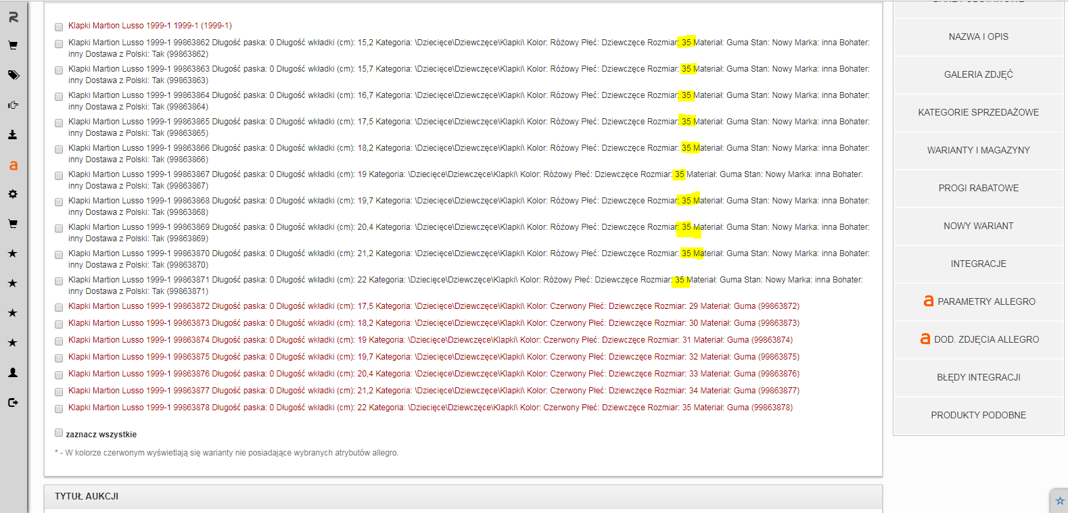
Task: Click the R logo in the sidebar
Action: 13,17
